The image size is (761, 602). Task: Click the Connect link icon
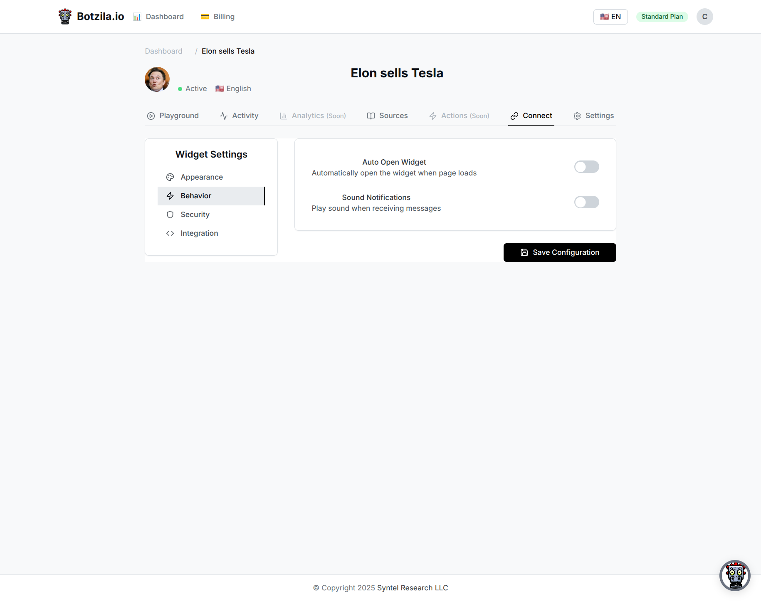514,116
